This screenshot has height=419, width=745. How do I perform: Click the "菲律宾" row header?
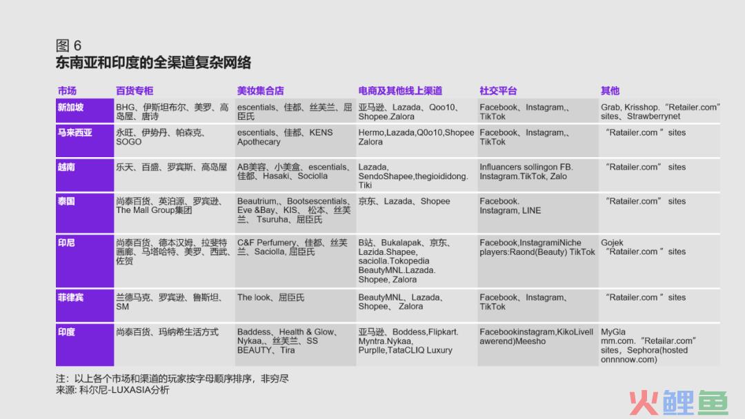(x=85, y=305)
